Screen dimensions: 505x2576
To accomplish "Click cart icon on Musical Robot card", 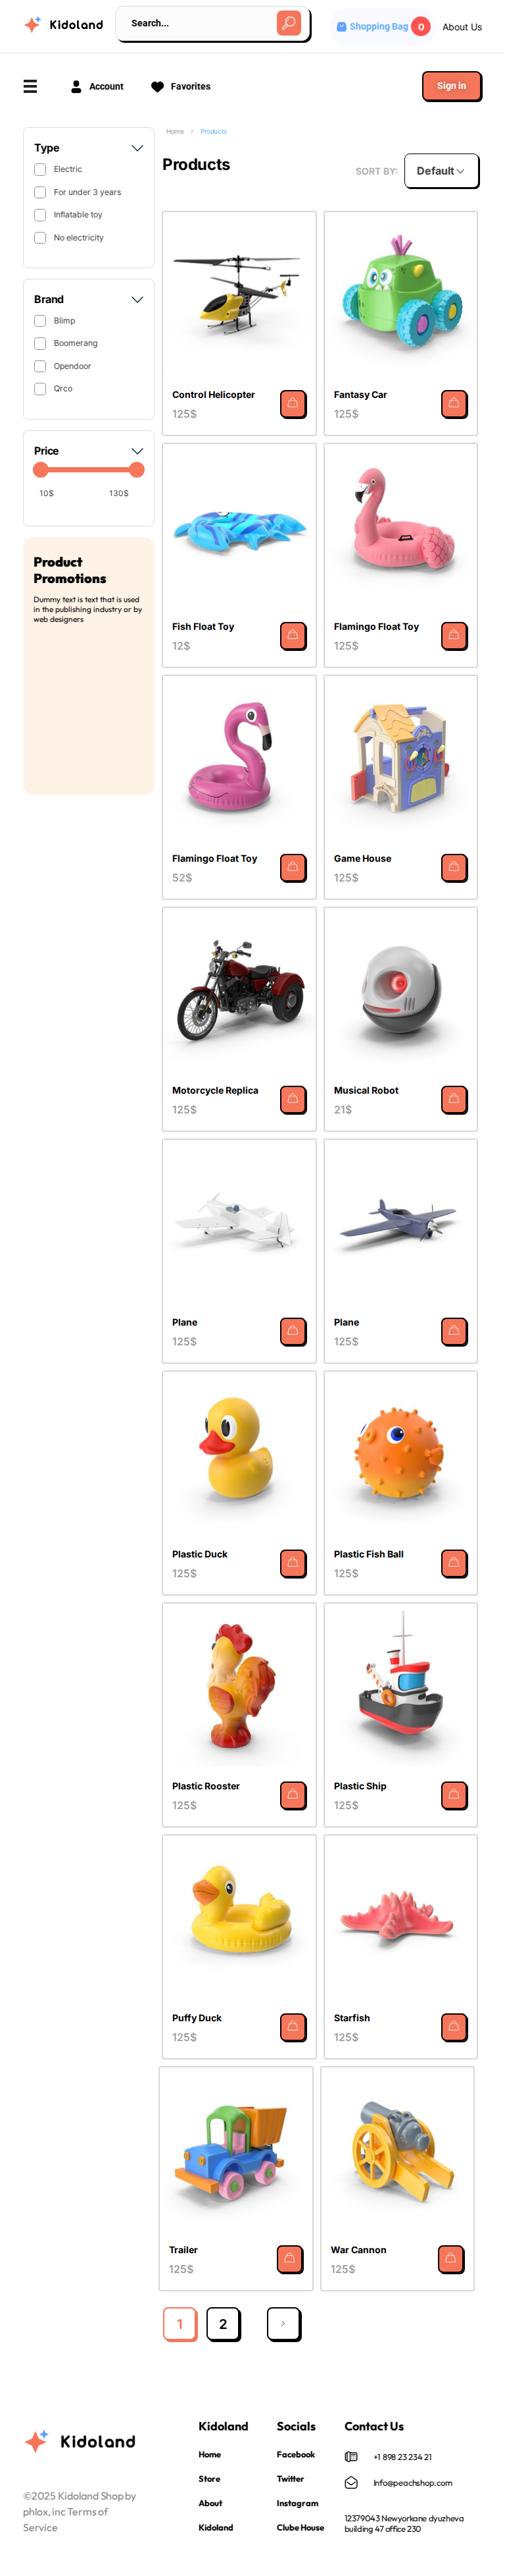I will pos(454,1099).
